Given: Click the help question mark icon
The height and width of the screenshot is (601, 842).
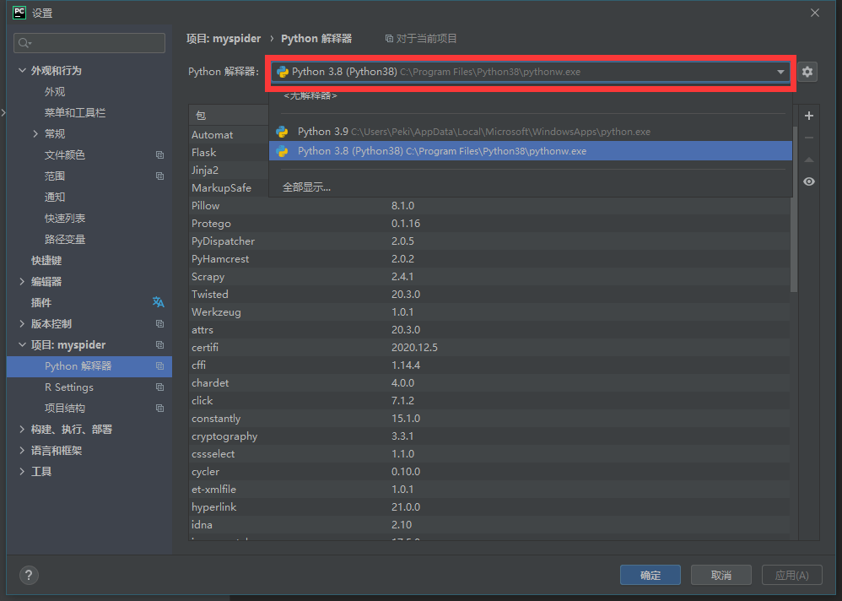Looking at the screenshot, I should pos(29,575).
